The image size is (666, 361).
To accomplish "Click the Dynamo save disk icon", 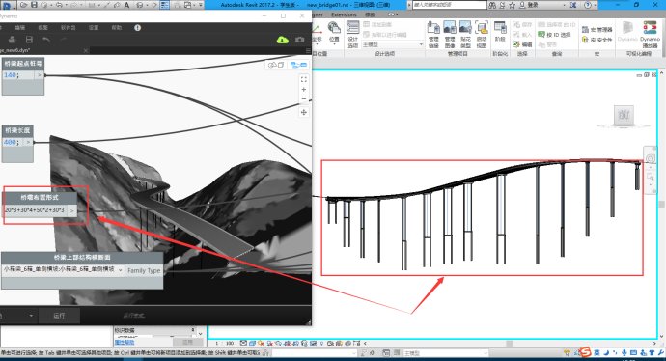I will click(x=29, y=40).
